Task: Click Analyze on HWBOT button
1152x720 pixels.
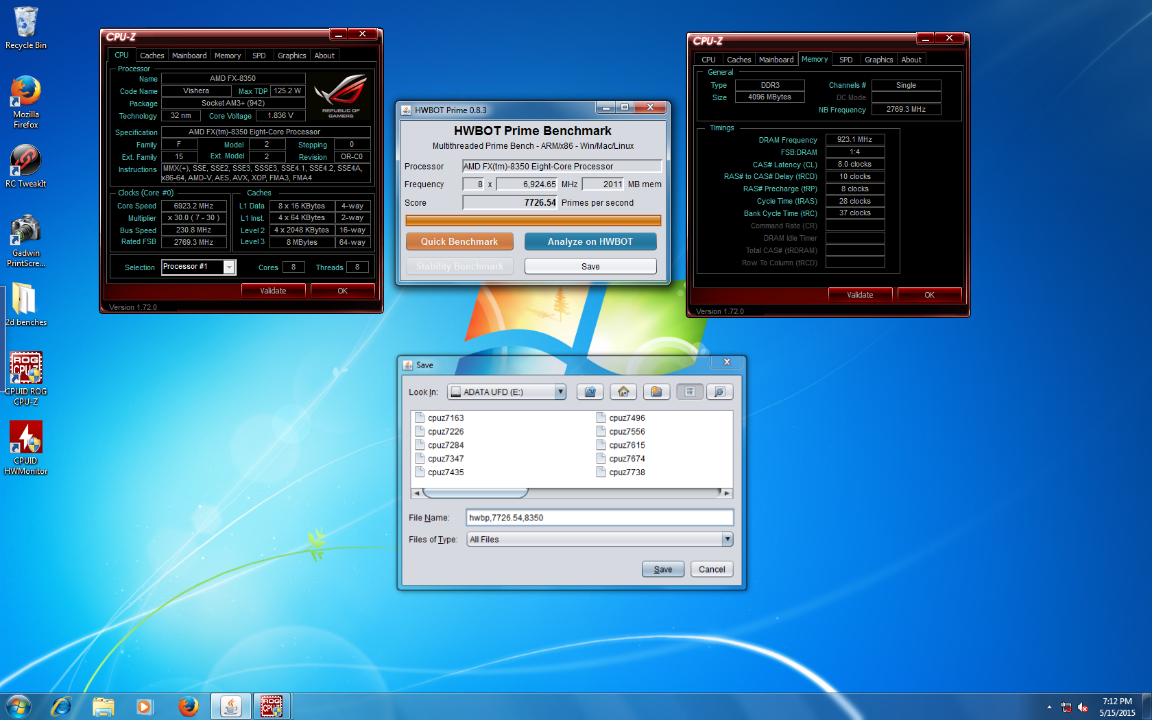Action: tap(590, 241)
